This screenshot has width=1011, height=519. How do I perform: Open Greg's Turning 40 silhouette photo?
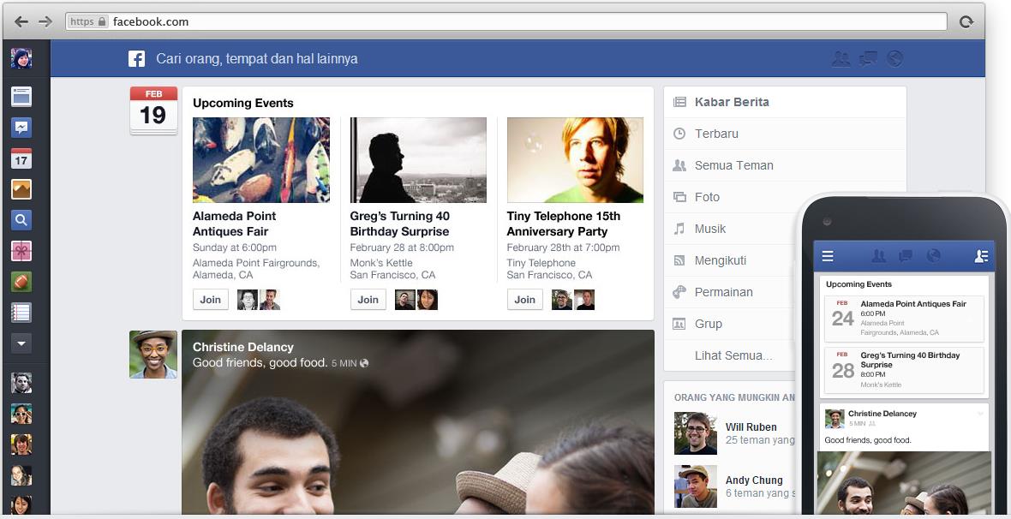point(418,160)
